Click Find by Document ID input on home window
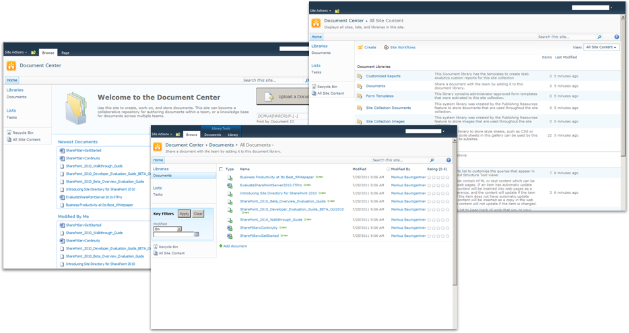The width and height of the screenshot is (629, 333). click(283, 116)
